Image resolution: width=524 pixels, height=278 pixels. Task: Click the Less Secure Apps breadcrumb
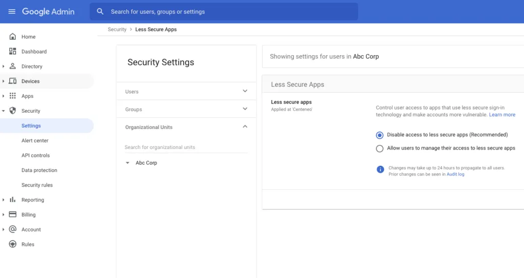tap(156, 29)
